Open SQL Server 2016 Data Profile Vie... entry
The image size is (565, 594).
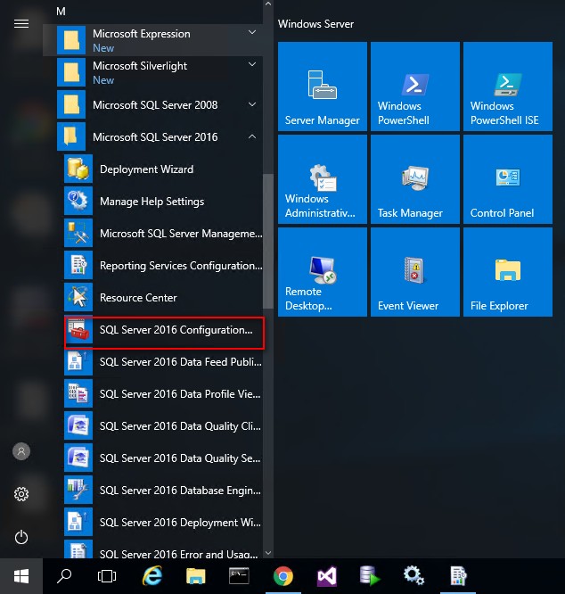[163, 393]
